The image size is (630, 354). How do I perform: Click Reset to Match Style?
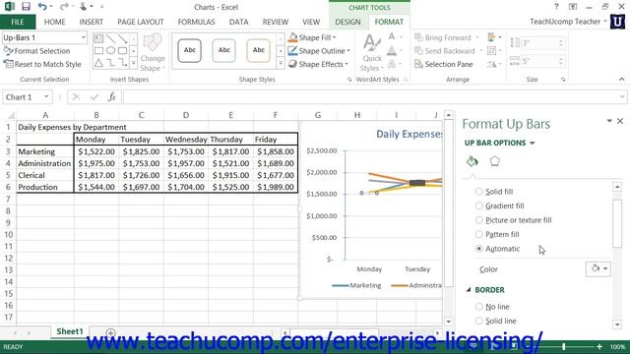(x=42, y=64)
